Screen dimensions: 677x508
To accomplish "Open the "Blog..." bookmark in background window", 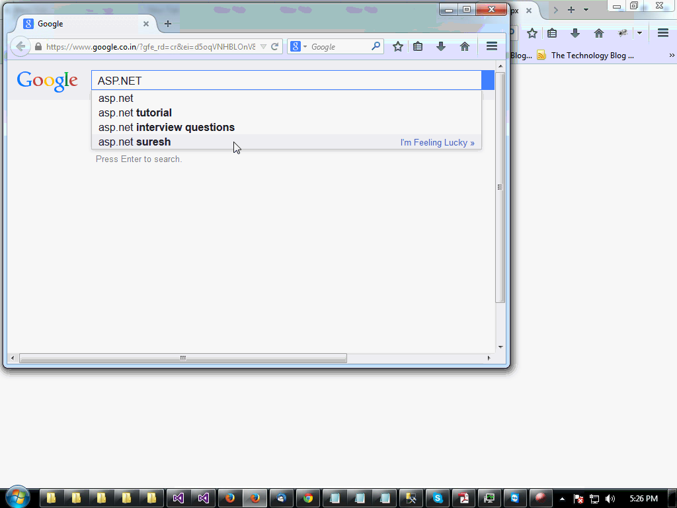I will point(521,56).
